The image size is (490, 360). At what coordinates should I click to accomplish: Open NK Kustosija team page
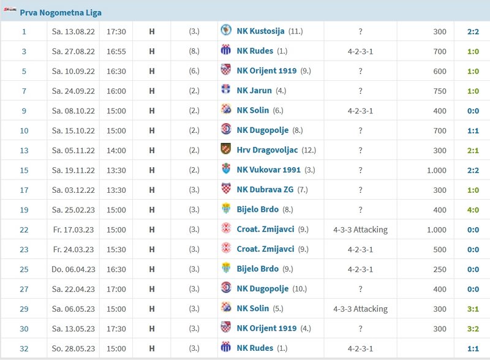coord(260,31)
